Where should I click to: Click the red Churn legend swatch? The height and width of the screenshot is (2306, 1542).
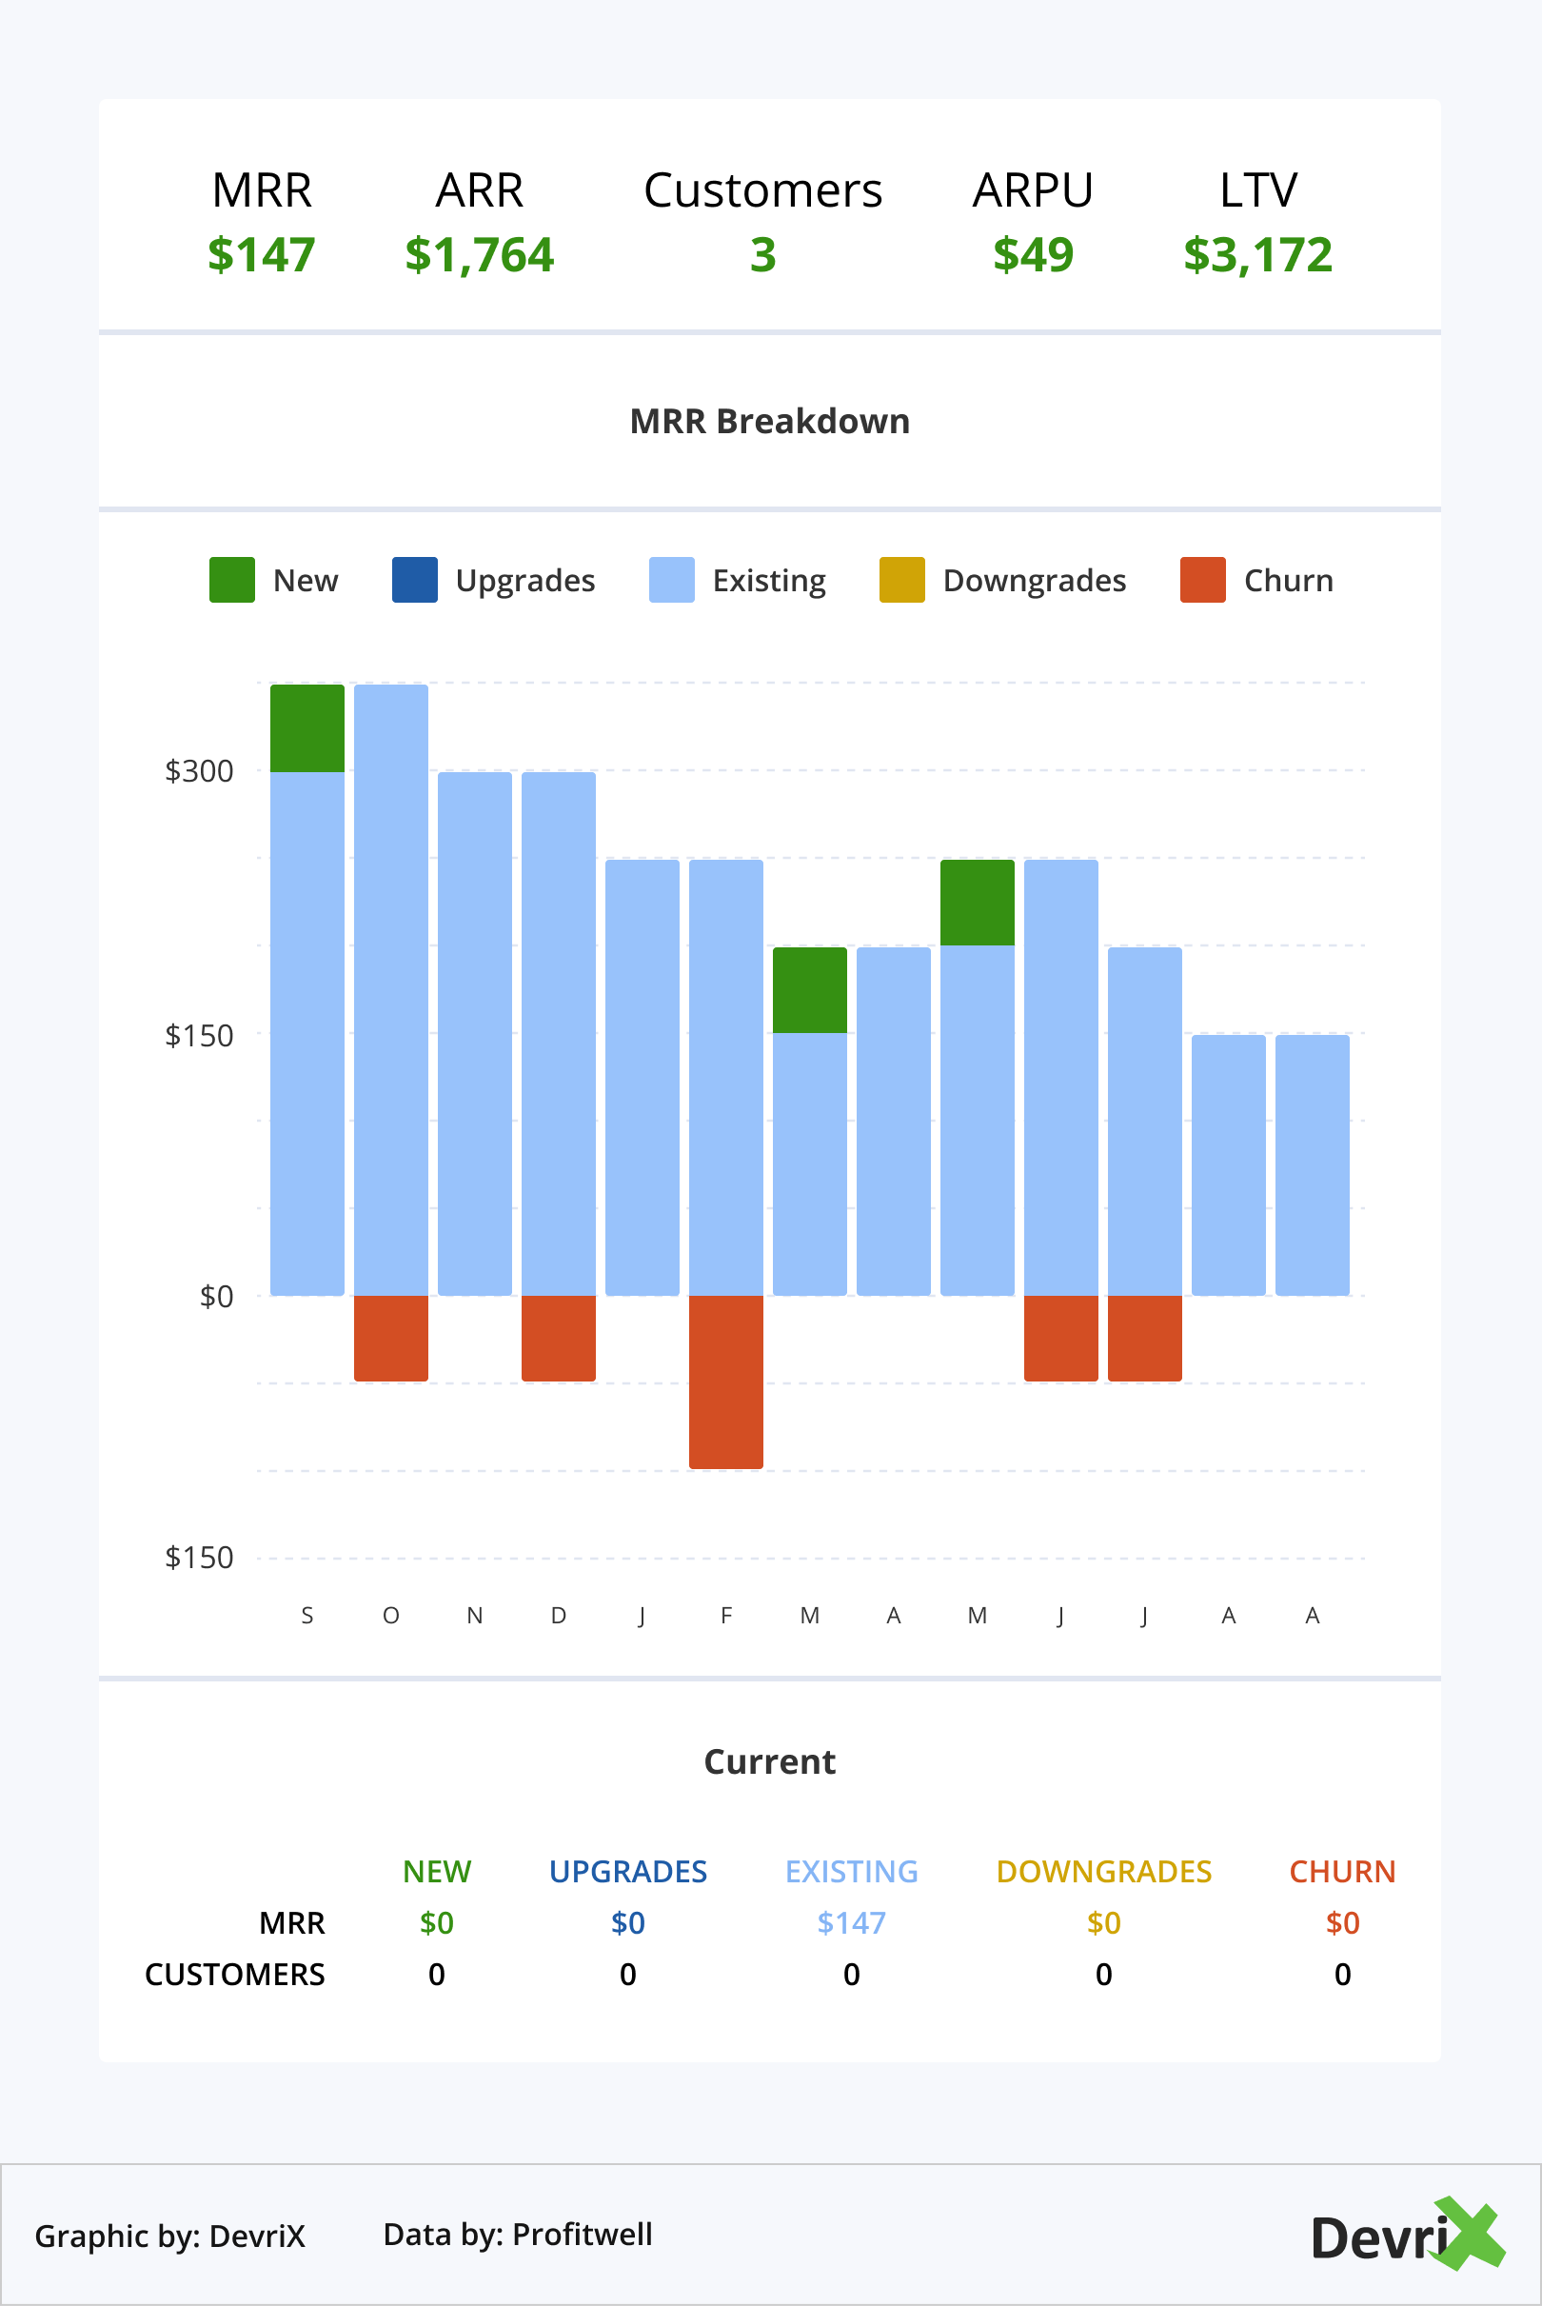(1203, 580)
